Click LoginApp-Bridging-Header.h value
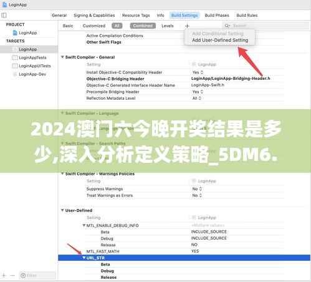The width and height of the screenshot is (311, 282). point(231,79)
